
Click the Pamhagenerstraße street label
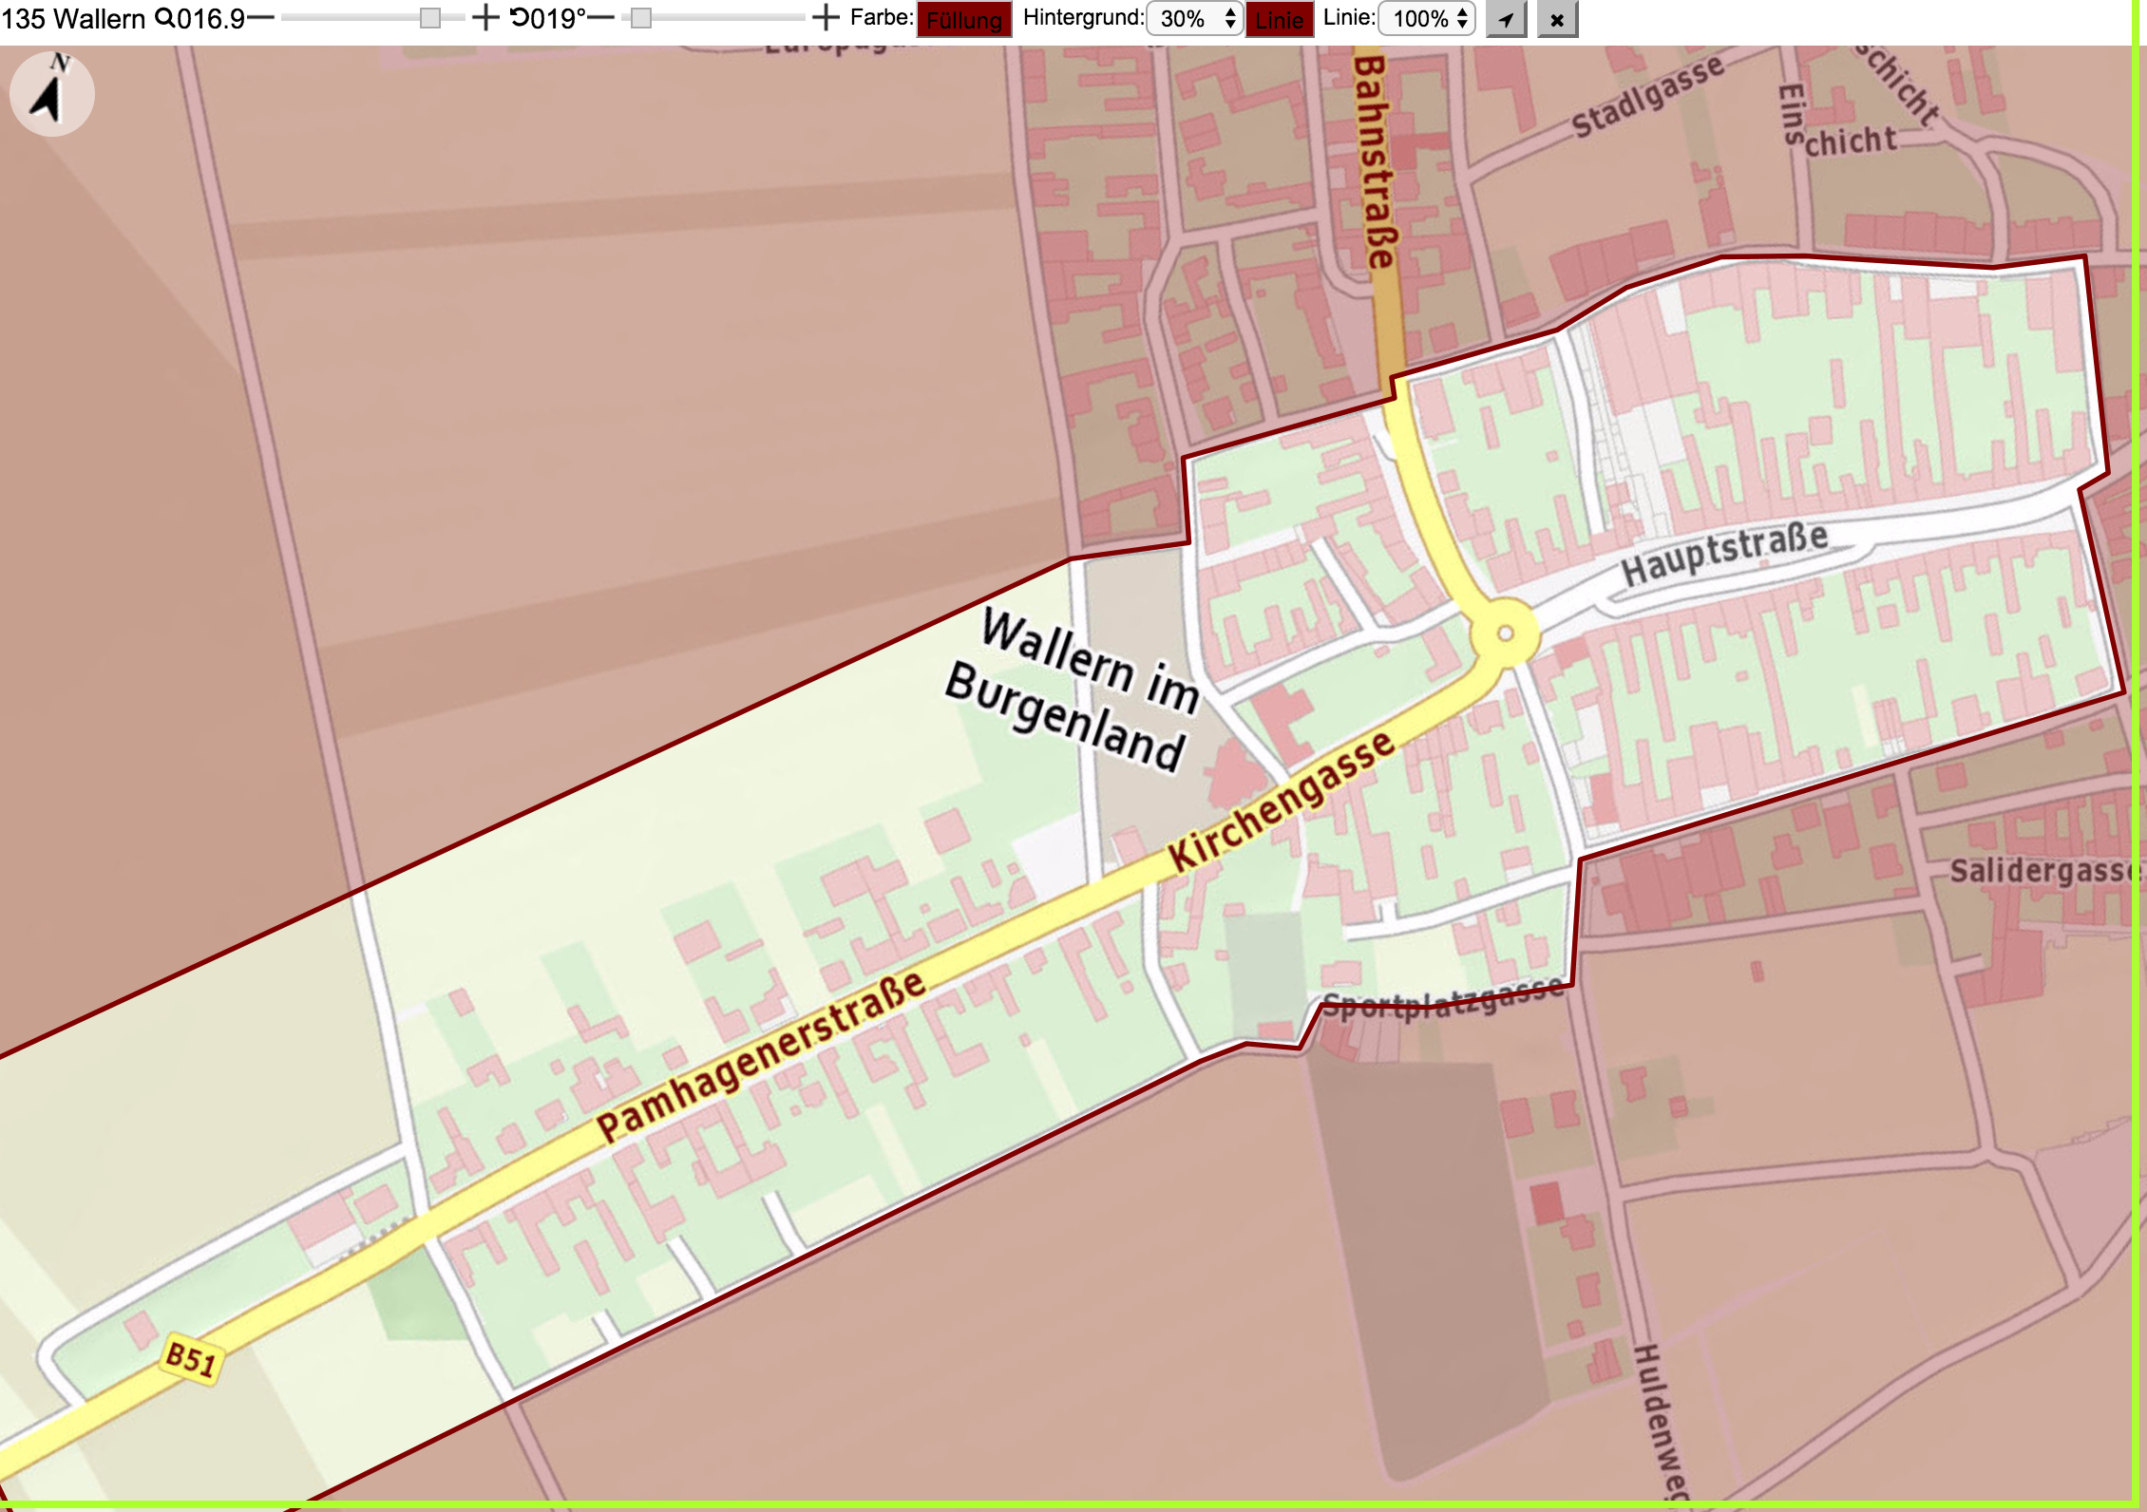[x=760, y=1054]
